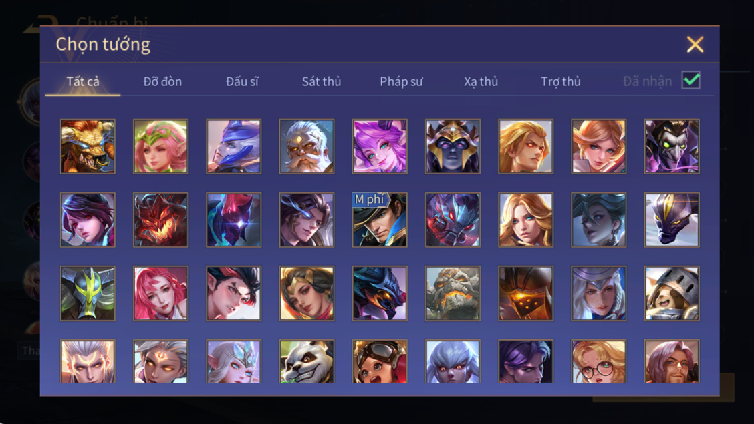Pick the orange lion beast hero
Viewport: 754px width, 424px height.
click(88, 146)
